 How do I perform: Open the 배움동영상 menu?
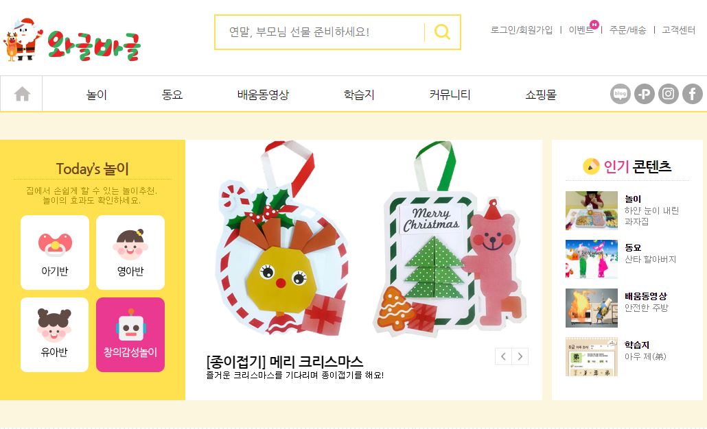[x=264, y=95]
